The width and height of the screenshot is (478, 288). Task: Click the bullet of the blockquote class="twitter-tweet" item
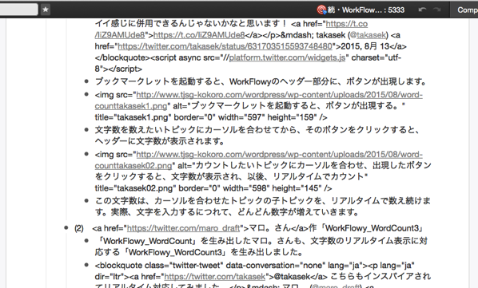[x=86, y=265]
